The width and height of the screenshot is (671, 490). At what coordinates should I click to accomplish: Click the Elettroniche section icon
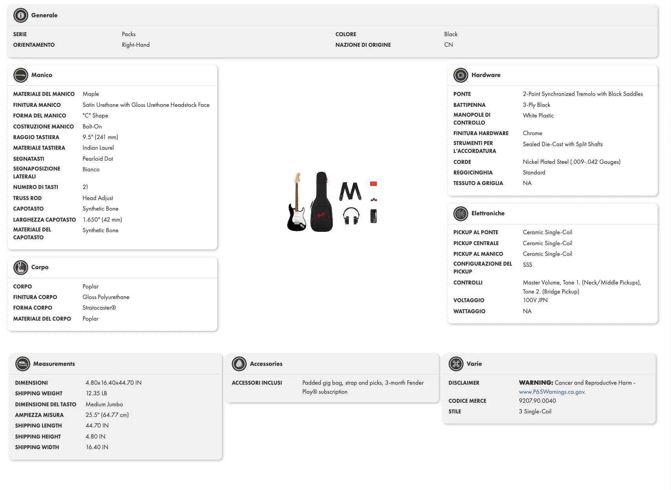coord(460,213)
